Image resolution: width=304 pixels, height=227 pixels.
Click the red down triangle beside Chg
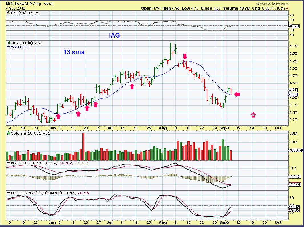287,9
